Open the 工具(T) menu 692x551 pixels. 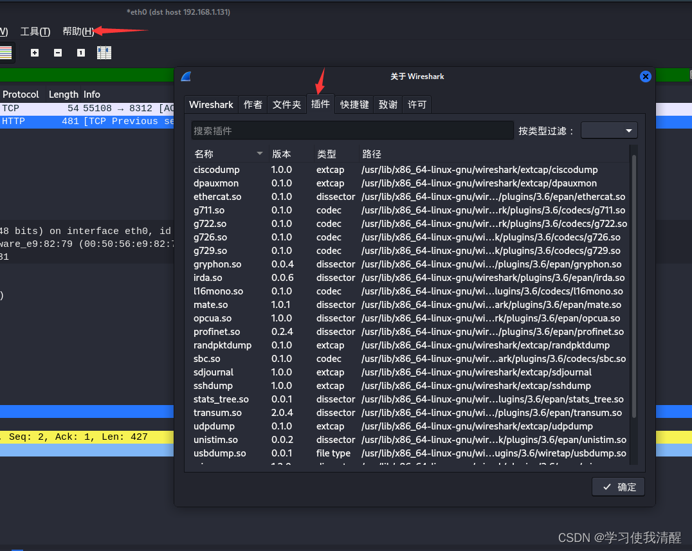point(35,32)
